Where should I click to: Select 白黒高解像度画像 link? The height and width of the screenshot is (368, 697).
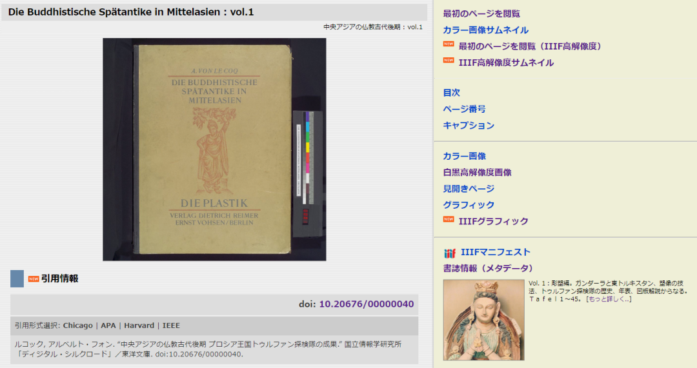(477, 172)
